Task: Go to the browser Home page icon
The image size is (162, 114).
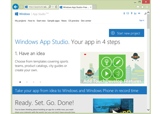Action: pos(138,7)
